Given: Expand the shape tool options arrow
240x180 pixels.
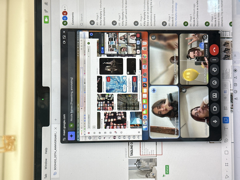Looking at the screenshot, I should pyautogui.click(x=227, y=147).
